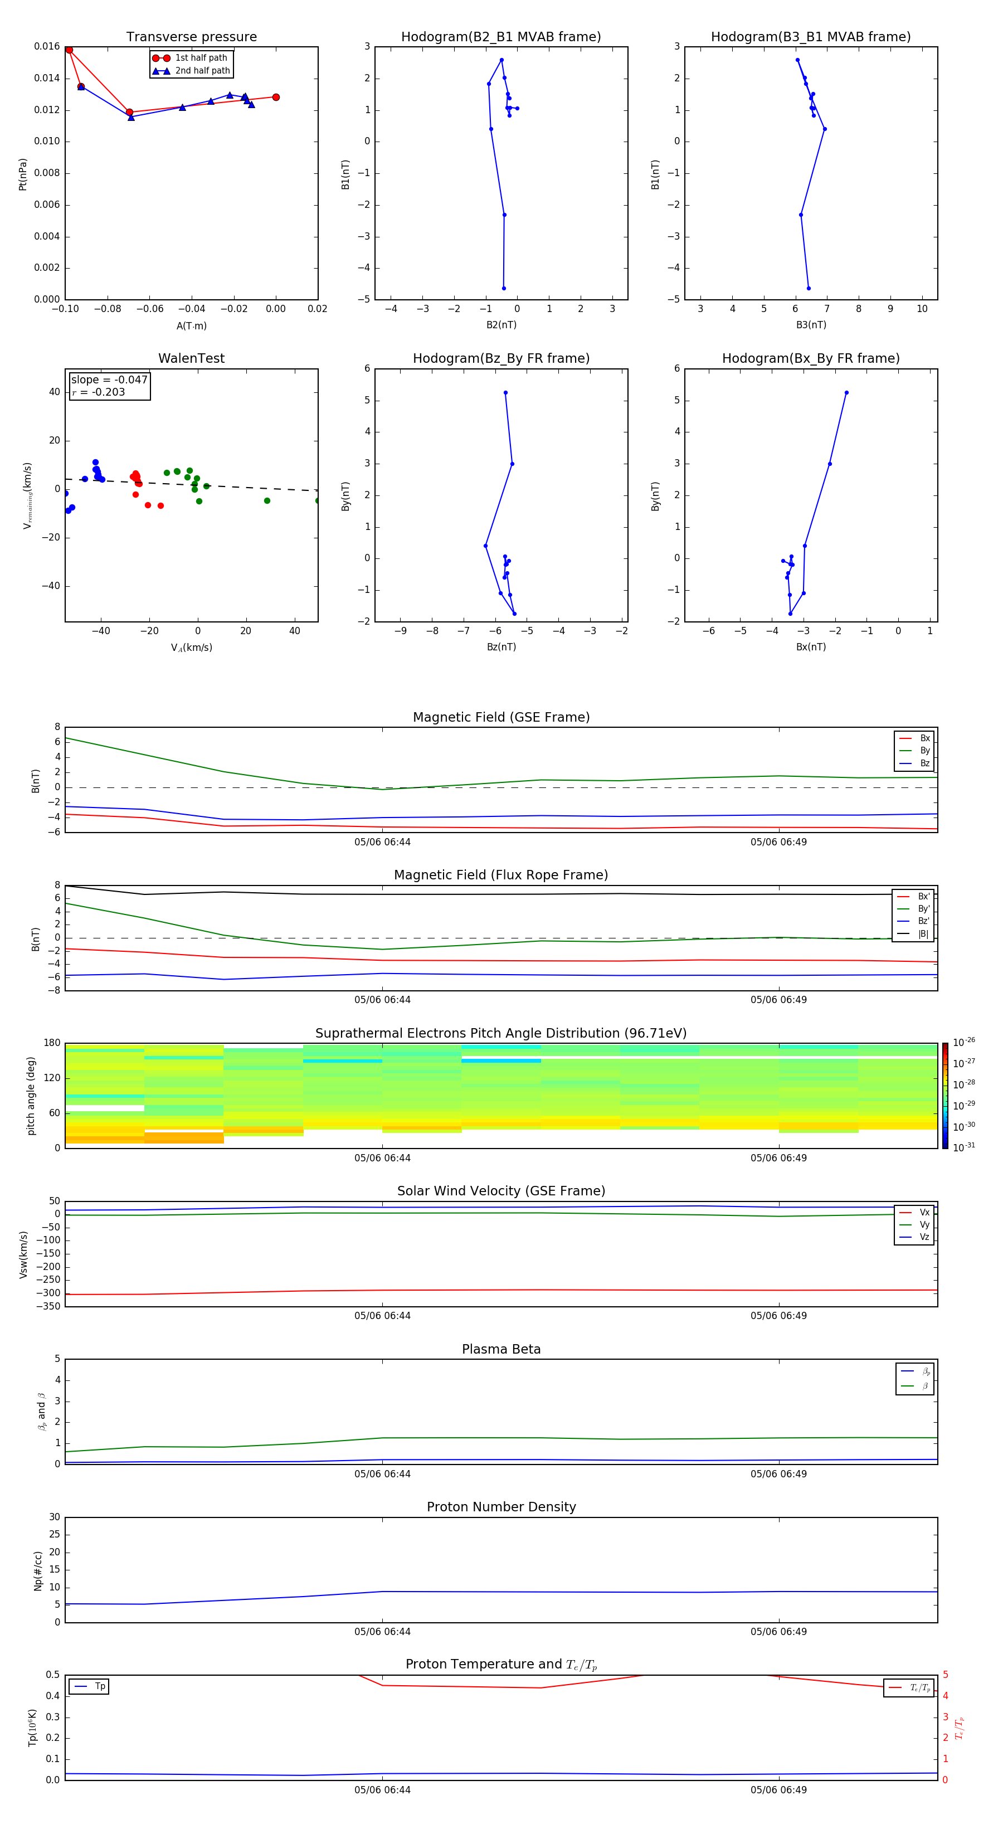This screenshot has height=1839, width=1003.
Task: Click the '10^-31' colorbar tick label
Action: coord(964,1147)
